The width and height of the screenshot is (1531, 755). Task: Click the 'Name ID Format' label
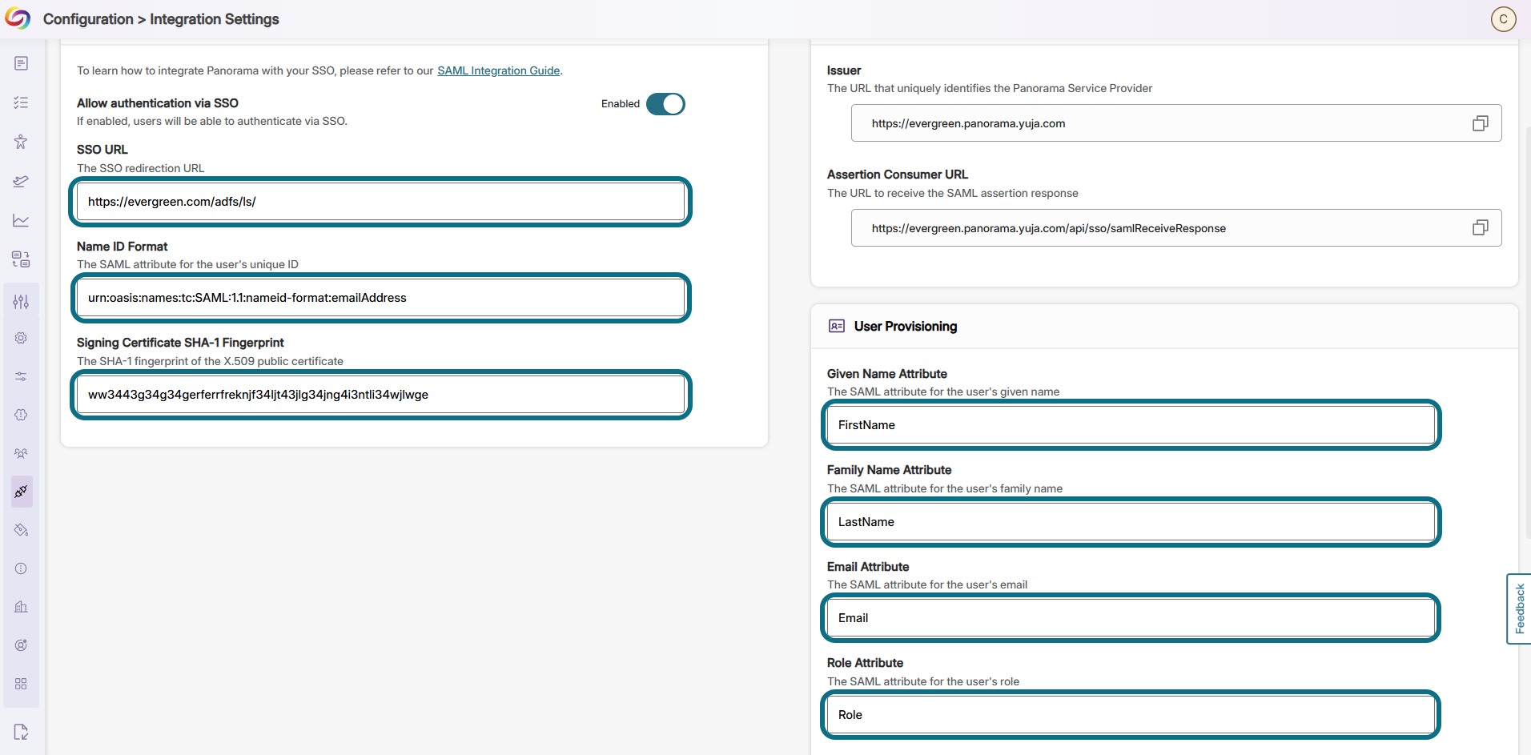(123, 247)
